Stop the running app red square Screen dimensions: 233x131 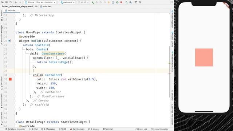(x=121, y=2)
